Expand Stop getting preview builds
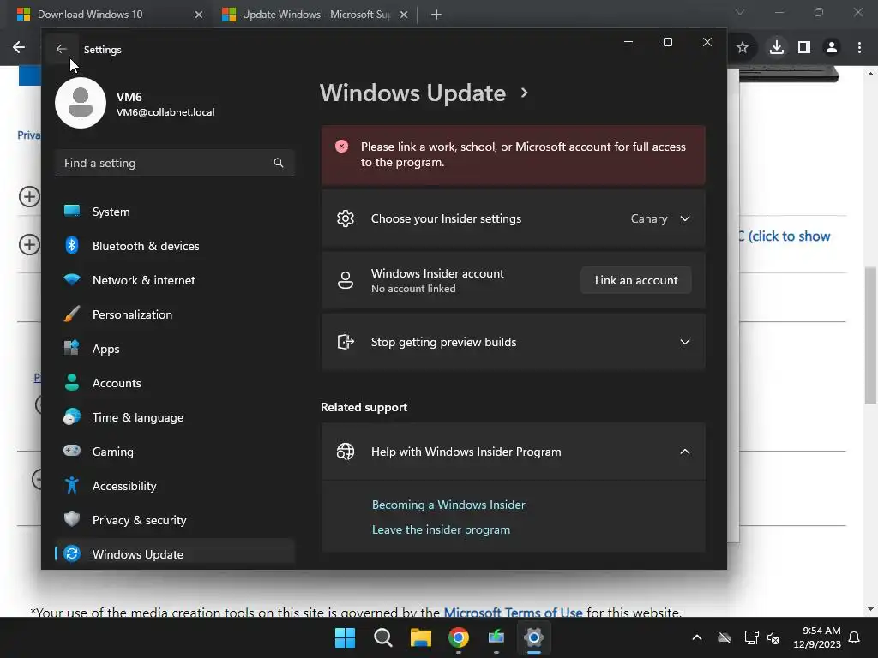The image size is (878, 658). 685,342
